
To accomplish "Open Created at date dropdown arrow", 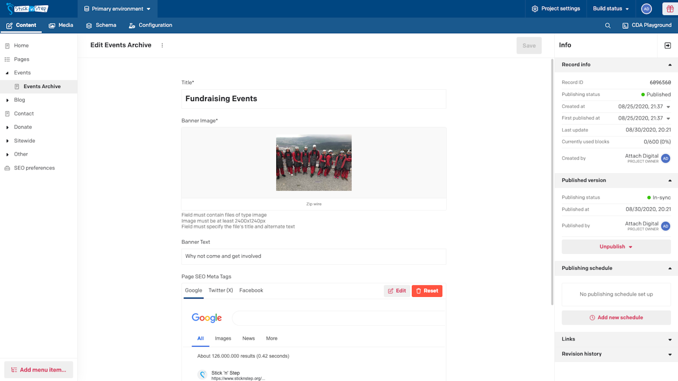I will point(668,107).
